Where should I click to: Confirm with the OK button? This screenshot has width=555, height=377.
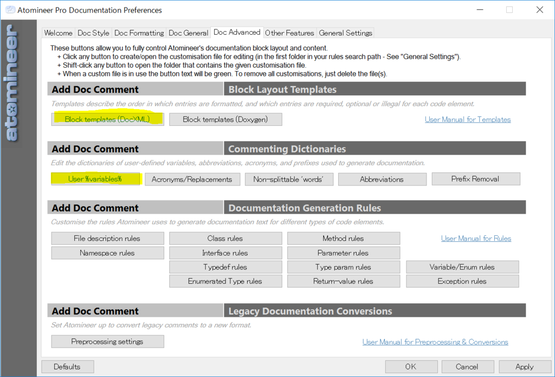coord(411,367)
